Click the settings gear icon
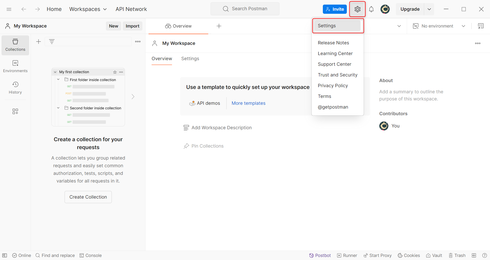490x260 pixels. click(357, 9)
